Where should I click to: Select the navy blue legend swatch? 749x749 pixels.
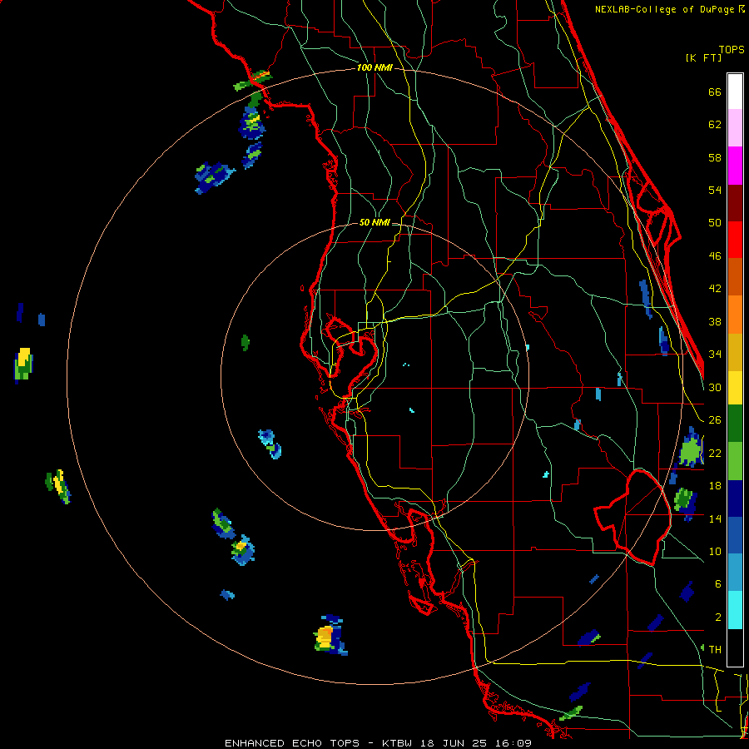(x=735, y=499)
